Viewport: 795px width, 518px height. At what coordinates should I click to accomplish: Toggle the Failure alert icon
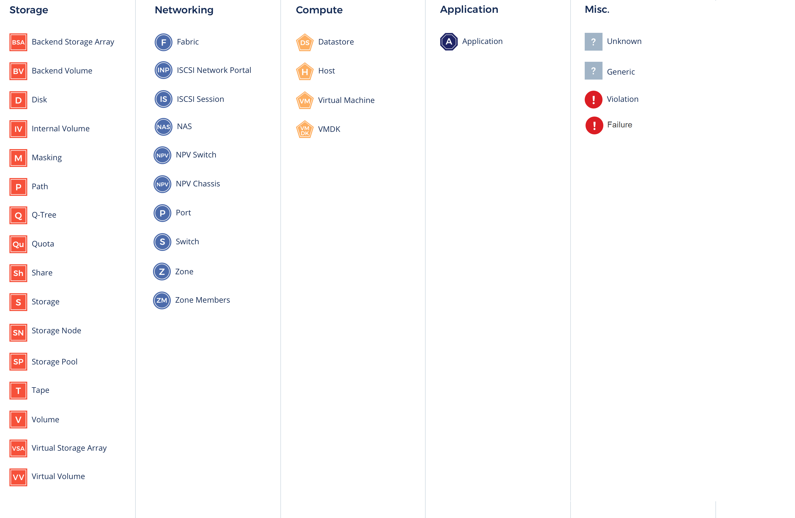(x=594, y=125)
